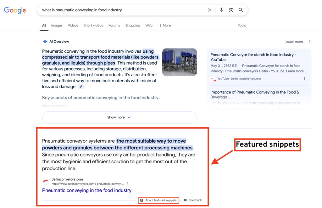Image resolution: width=322 pixels, height=208 pixels.
Task: Open three-dot menu beside delfinconveyors.com URL
Action: point(128,184)
